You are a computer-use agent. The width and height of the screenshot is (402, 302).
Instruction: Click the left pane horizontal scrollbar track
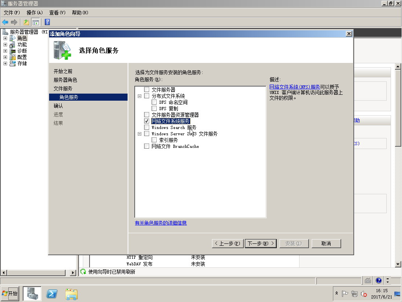coord(39,273)
